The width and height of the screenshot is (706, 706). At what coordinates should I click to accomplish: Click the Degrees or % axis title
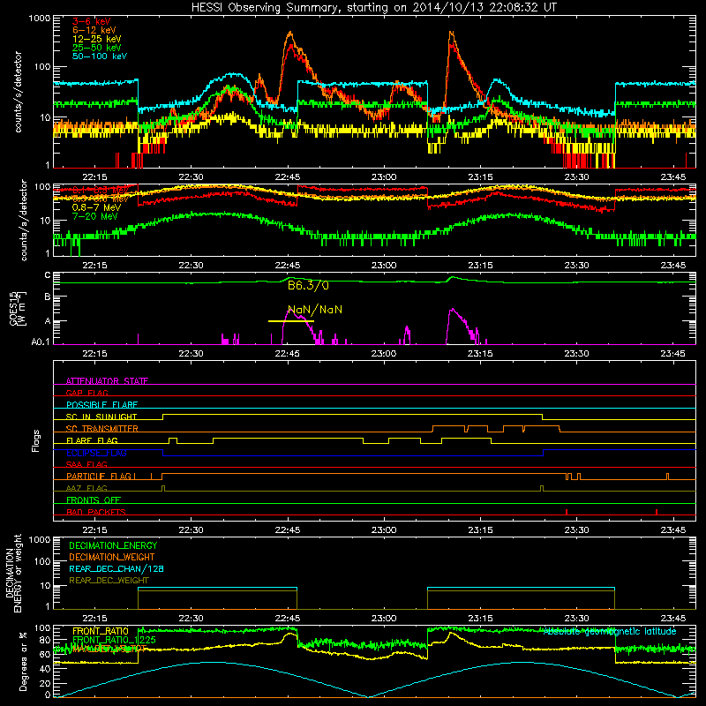(x=23, y=661)
